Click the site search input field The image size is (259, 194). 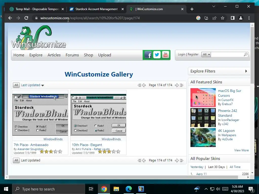[x=227, y=55]
